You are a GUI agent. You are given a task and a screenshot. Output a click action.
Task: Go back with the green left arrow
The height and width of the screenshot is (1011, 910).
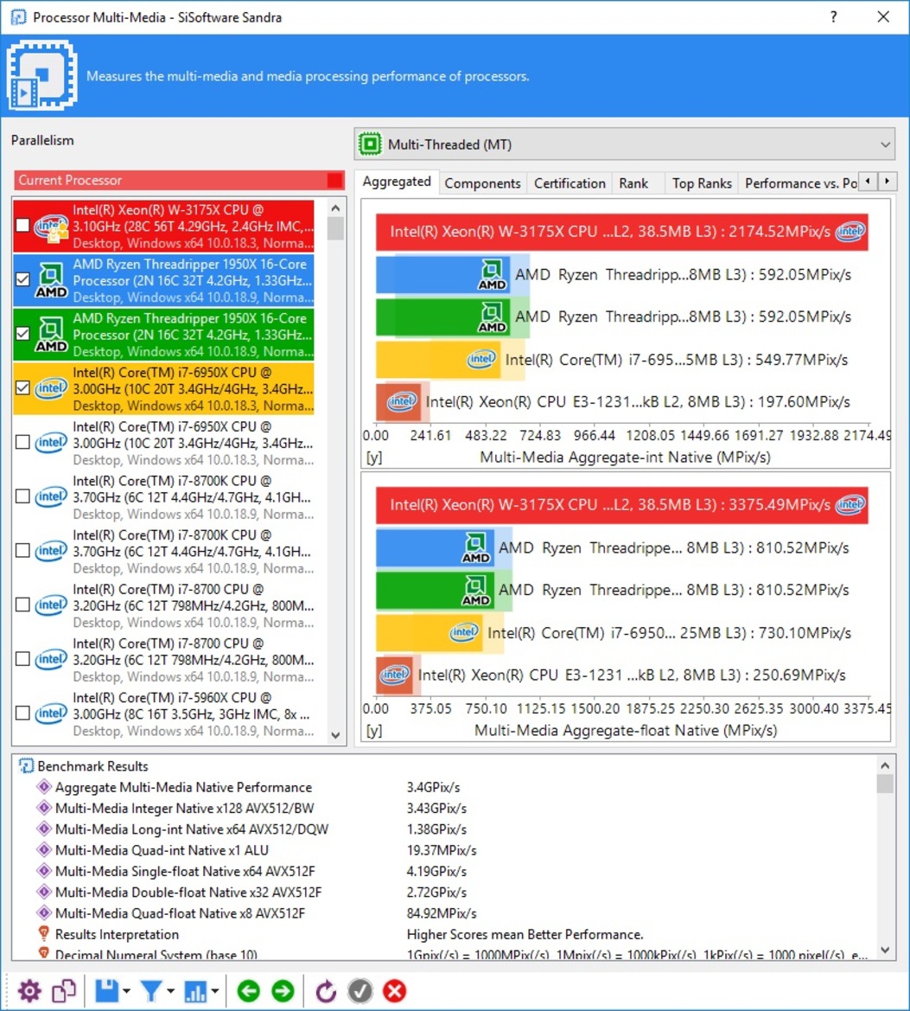(x=249, y=991)
